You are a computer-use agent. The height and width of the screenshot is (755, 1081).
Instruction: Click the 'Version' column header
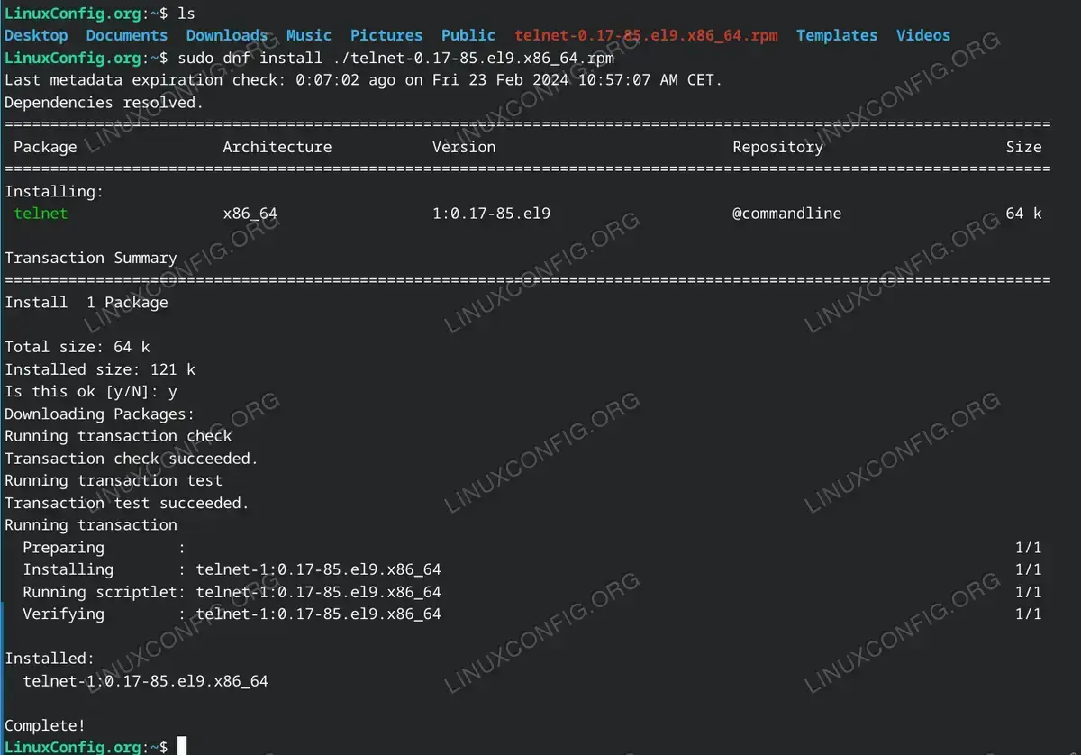point(464,147)
